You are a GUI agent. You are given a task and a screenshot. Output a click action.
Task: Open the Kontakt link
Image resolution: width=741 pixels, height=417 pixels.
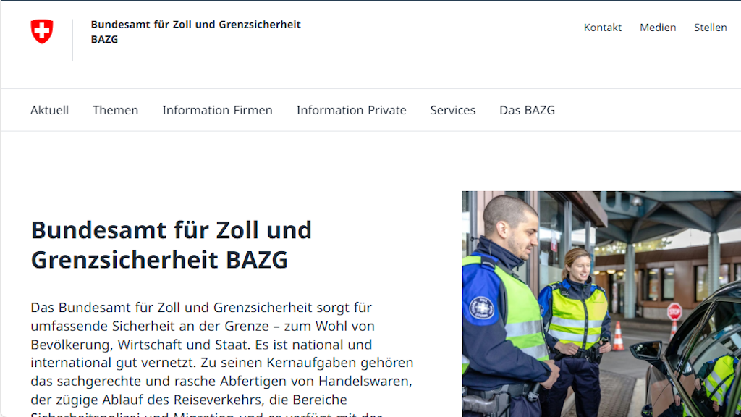(602, 28)
